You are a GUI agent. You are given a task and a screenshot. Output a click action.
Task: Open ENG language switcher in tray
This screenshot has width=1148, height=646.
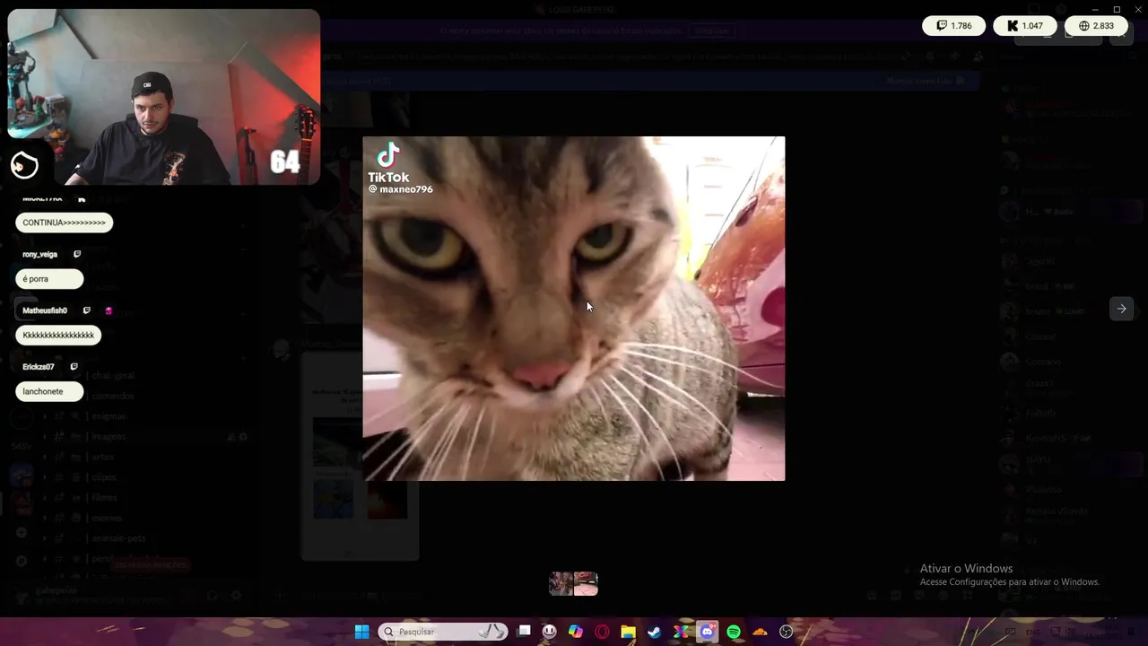click(x=1033, y=632)
